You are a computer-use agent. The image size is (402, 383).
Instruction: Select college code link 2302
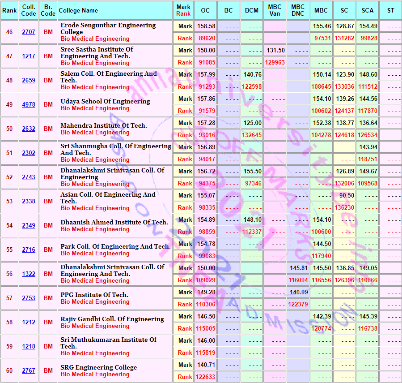(29, 153)
